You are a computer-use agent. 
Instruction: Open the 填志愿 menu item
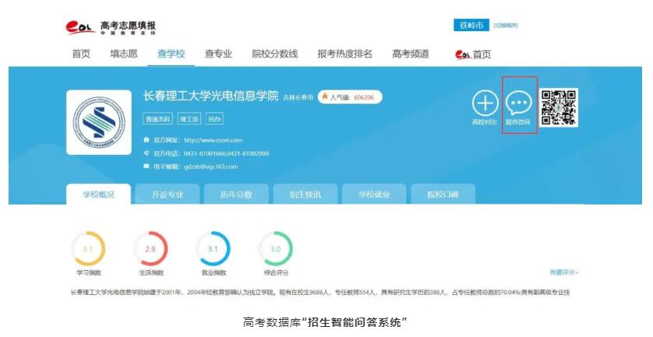(124, 54)
